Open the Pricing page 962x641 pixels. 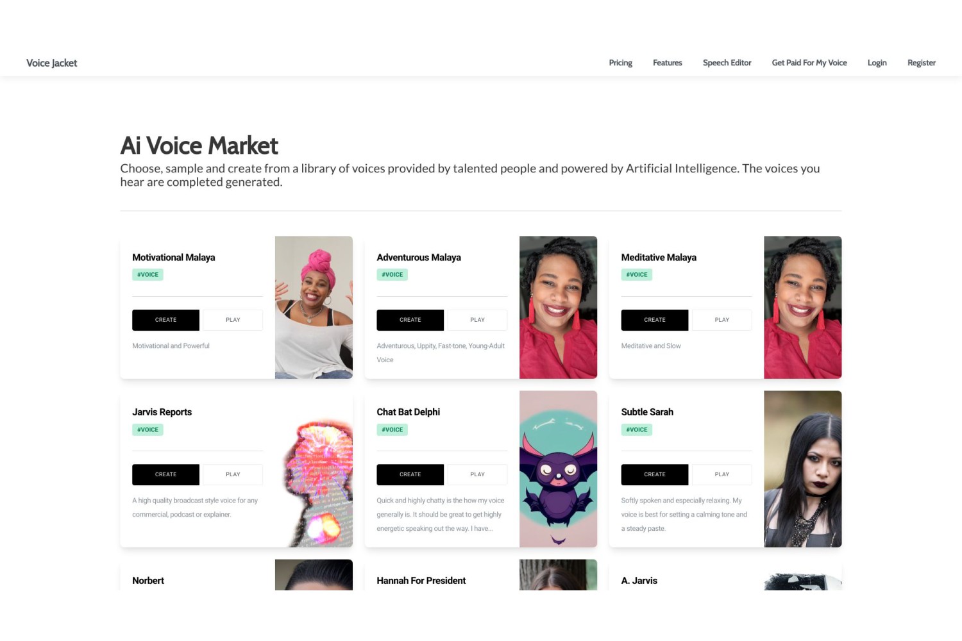(620, 63)
